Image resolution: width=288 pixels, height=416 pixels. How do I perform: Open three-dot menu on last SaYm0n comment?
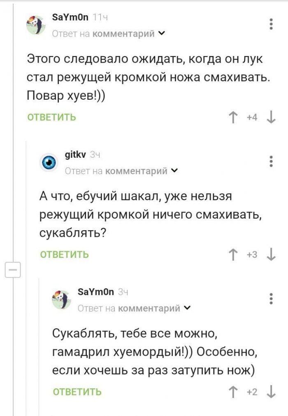click(271, 298)
